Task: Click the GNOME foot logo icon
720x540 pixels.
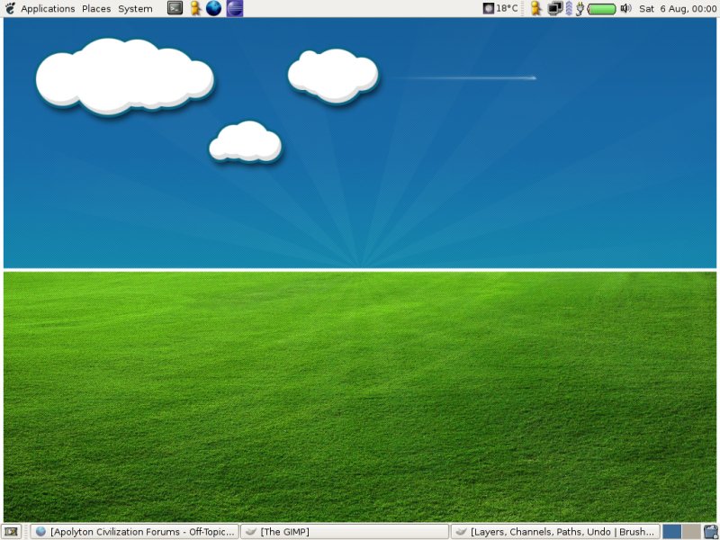Action: click(x=10, y=8)
